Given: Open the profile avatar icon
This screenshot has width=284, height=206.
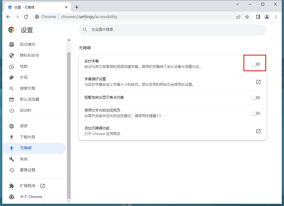Looking at the screenshot, I should (267, 17).
